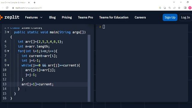The height and width of the screenshot is (108, 192).
Task: Click the 'arr[j+1]=current;' line
Action: 37,84
